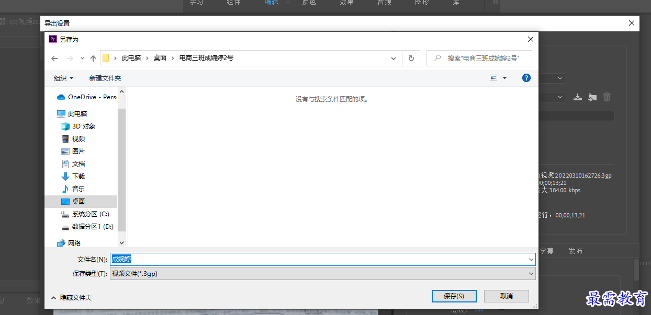Click the folder icon in address bar
The height and width of the screenshot is (315, 651).
pyautogui.click(x=106, y=58)
